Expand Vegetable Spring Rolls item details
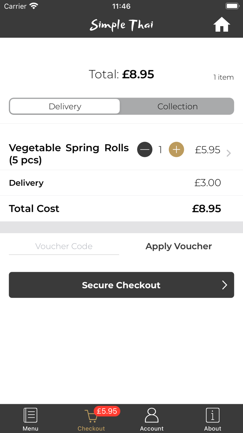The height and width of the screenshot is (433, 243). tap(69, 153)
